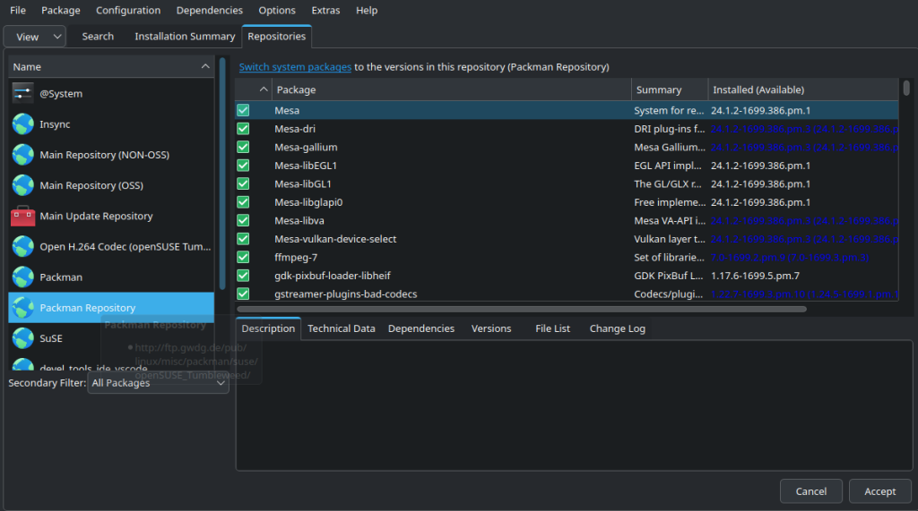Click the Installed (Available) column header
The image size is (918, 511).
pos(802,89)
